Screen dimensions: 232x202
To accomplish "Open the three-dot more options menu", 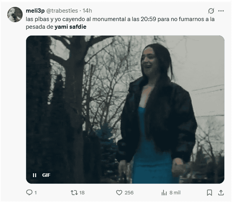I will [x=221, y=11].
